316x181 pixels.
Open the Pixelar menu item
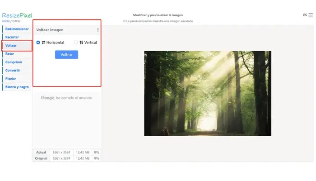coord(17,79)
